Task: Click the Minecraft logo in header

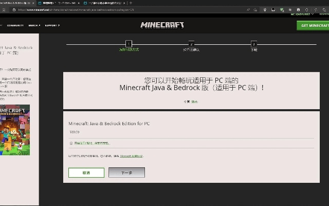Action: pos(162,25)
